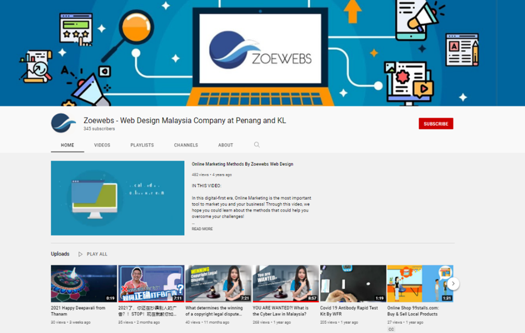Open the 2021 Happy Deepavali video thumbnail
This screenshot has width=525, height=333.
point(84,283)
